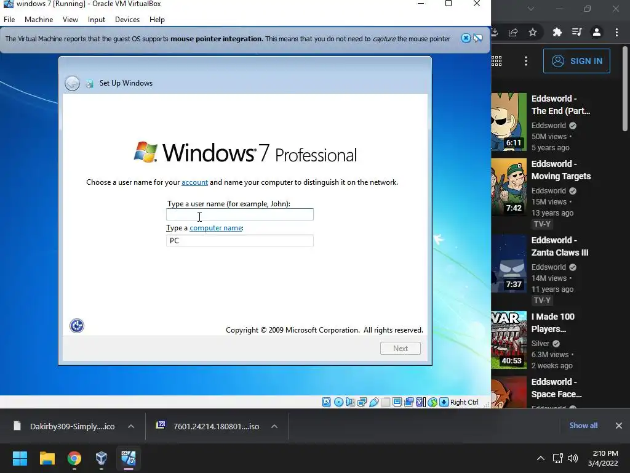Open the account help link
This screenshot has width=630, height=473.
194,182
